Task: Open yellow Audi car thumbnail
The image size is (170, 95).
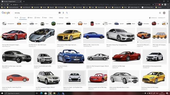Action: (x=69, y=35)
